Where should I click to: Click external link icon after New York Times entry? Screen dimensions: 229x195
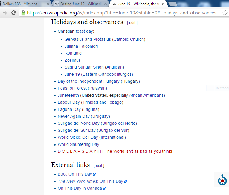125,181
